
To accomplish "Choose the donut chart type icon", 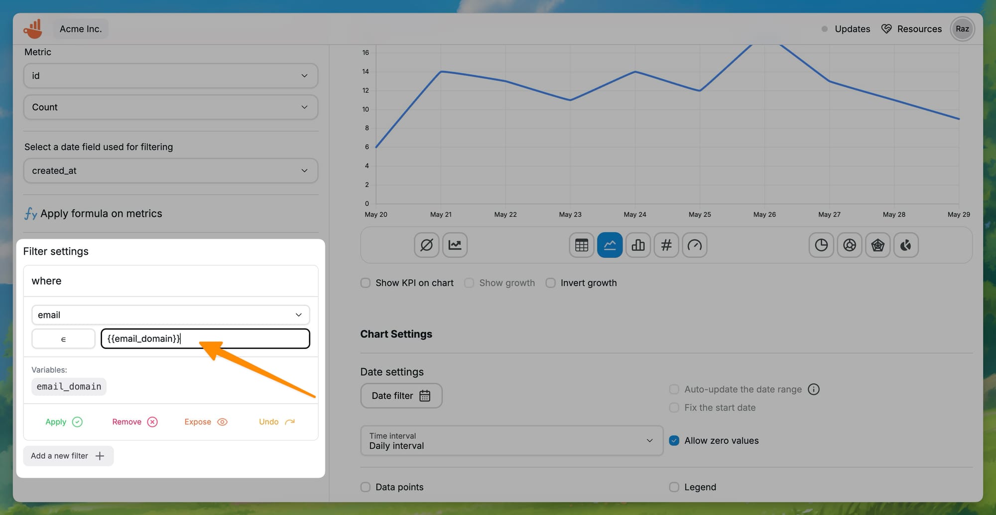I will [x=850, y=245].
